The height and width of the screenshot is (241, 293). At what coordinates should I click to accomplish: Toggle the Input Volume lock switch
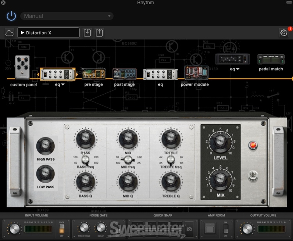[x=62, y=229]
